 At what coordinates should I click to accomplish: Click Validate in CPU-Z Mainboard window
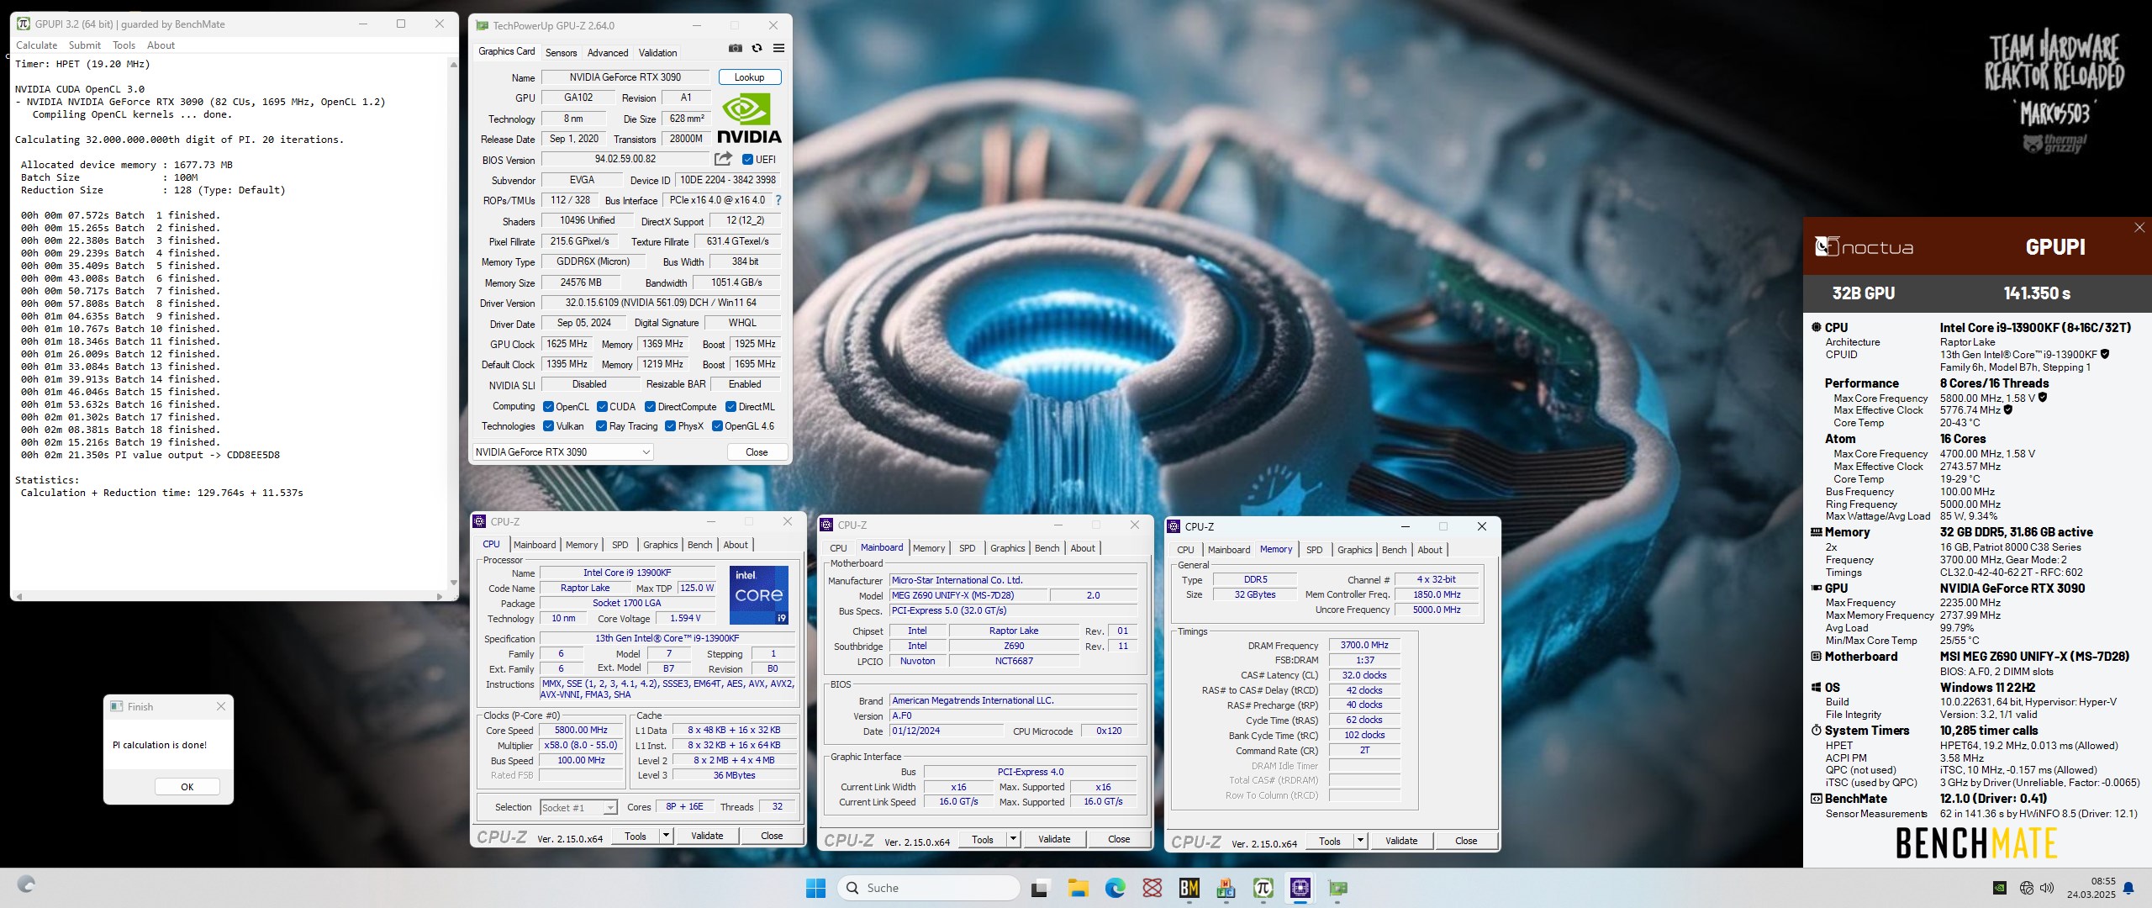tap(1054, 839)
